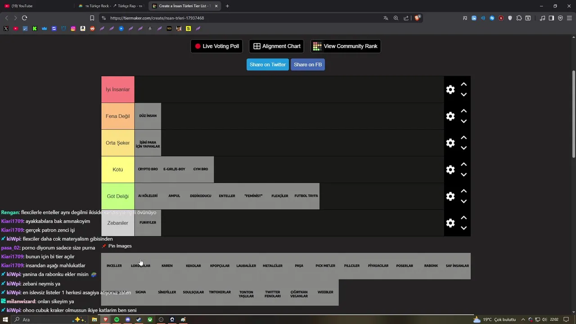Pick the DÜZ İNSAN tile
This screenshot has height=324, width=576.
coord(148,116)
